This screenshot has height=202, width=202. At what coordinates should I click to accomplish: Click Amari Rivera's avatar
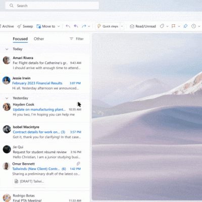pos(7,60)
